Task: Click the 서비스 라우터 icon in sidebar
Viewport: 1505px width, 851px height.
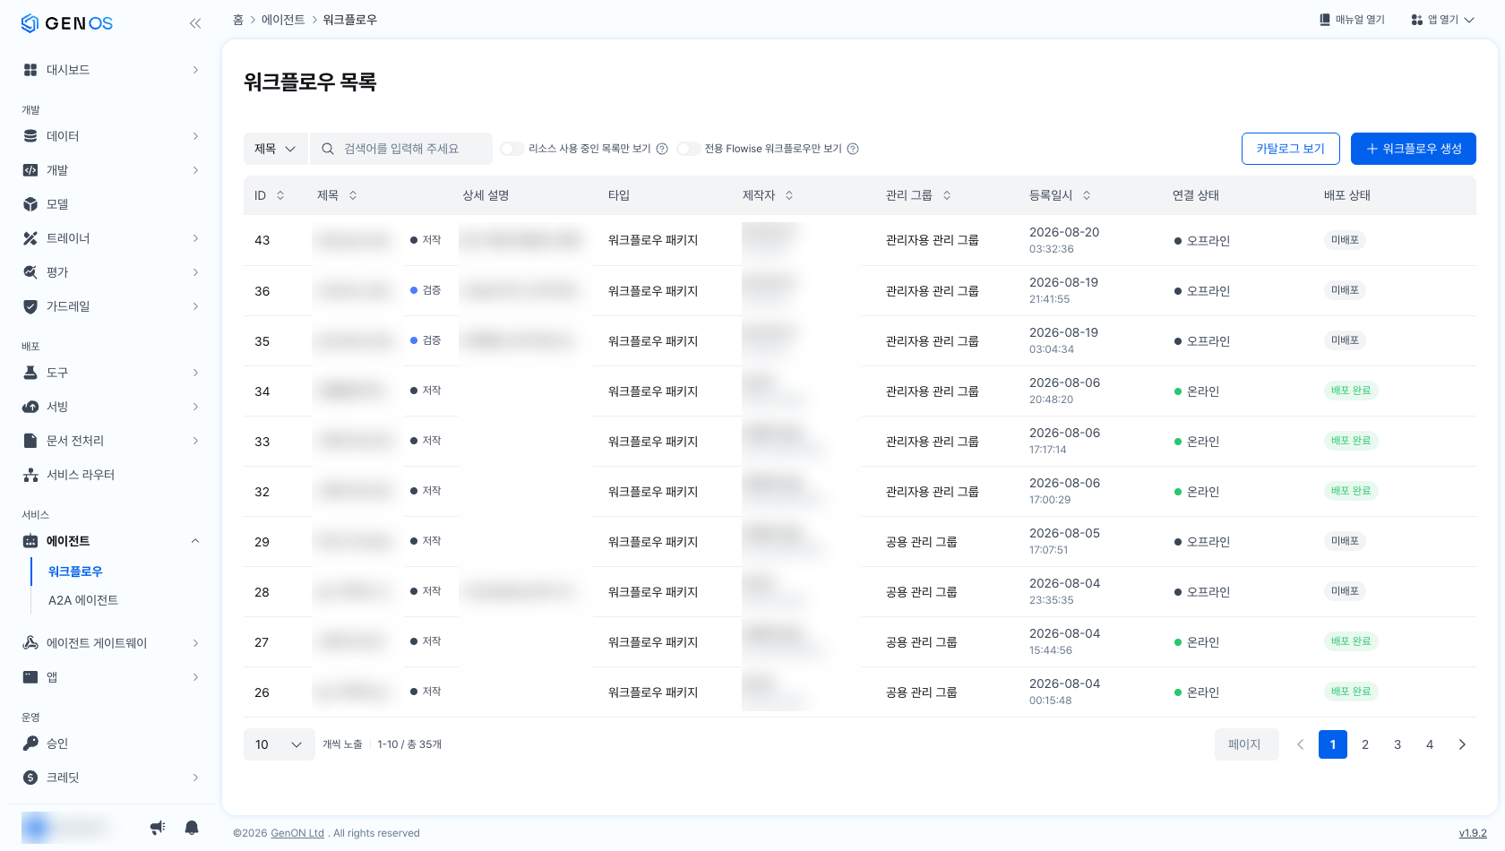Action: (x=30, y=475)
